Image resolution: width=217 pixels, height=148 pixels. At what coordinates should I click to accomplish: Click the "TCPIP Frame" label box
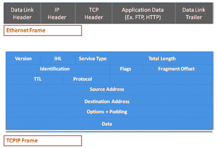click(x=43, y=141)
